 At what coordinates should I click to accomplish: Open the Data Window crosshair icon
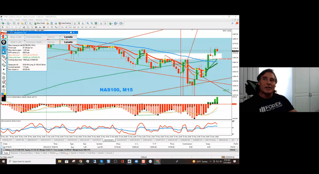tap(18, 23)
